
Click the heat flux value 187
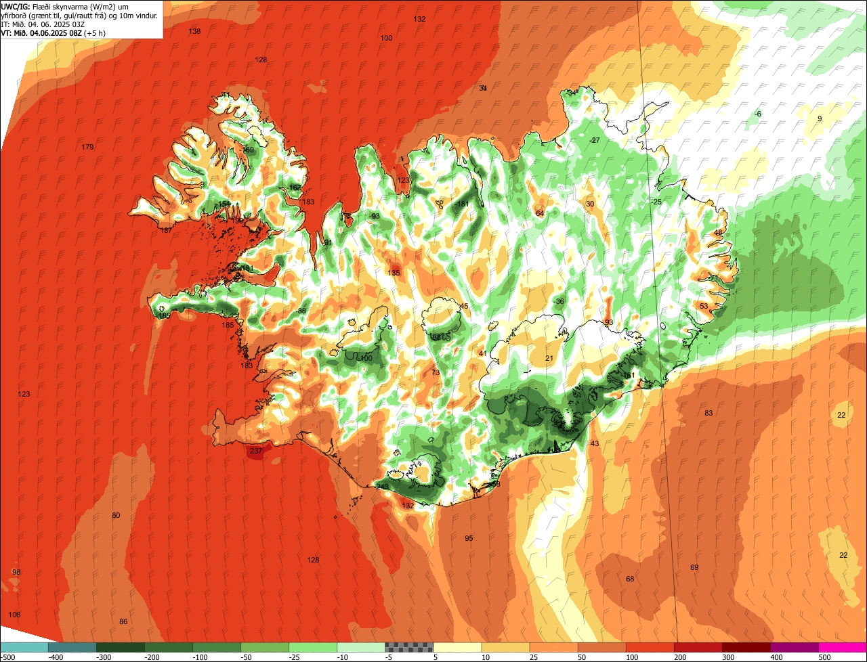point(166,231)
